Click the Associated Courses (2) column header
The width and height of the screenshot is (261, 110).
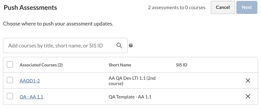tap(41, 65)
